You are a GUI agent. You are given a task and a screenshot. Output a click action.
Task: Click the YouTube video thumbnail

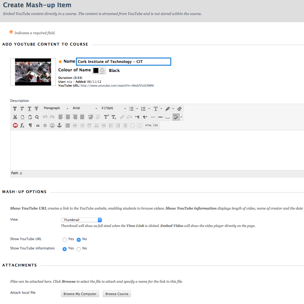pyautogui.click(x=33, y=72)
